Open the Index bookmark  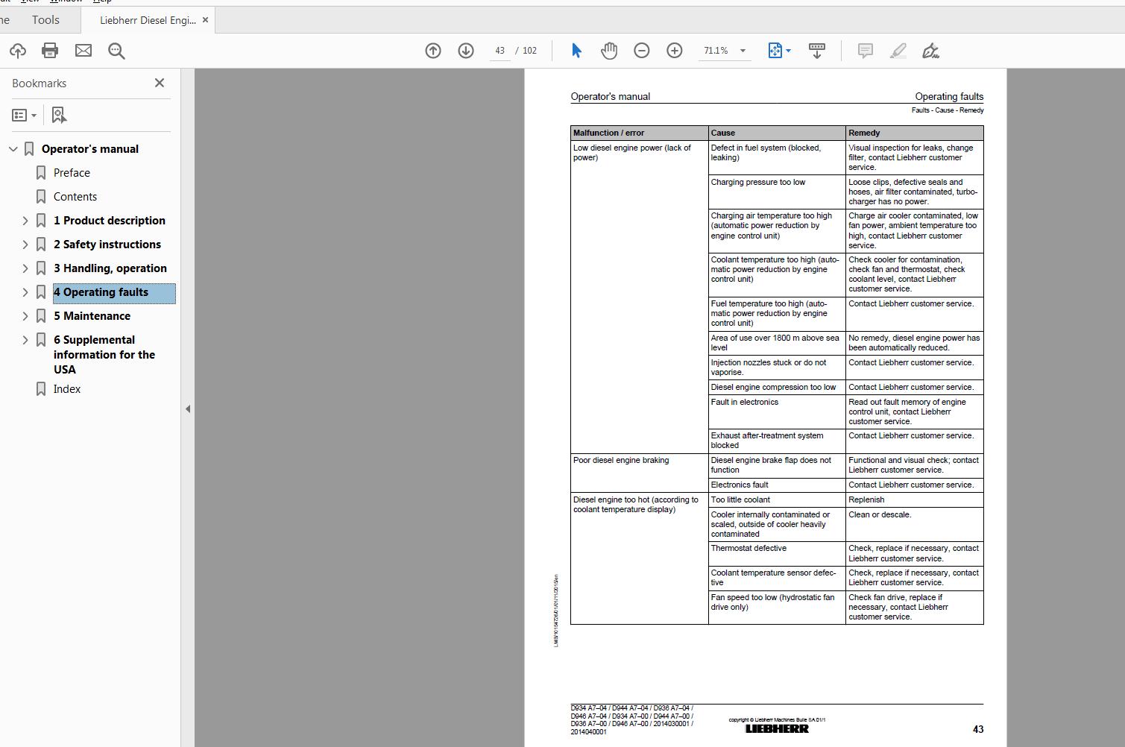[67, 389]
